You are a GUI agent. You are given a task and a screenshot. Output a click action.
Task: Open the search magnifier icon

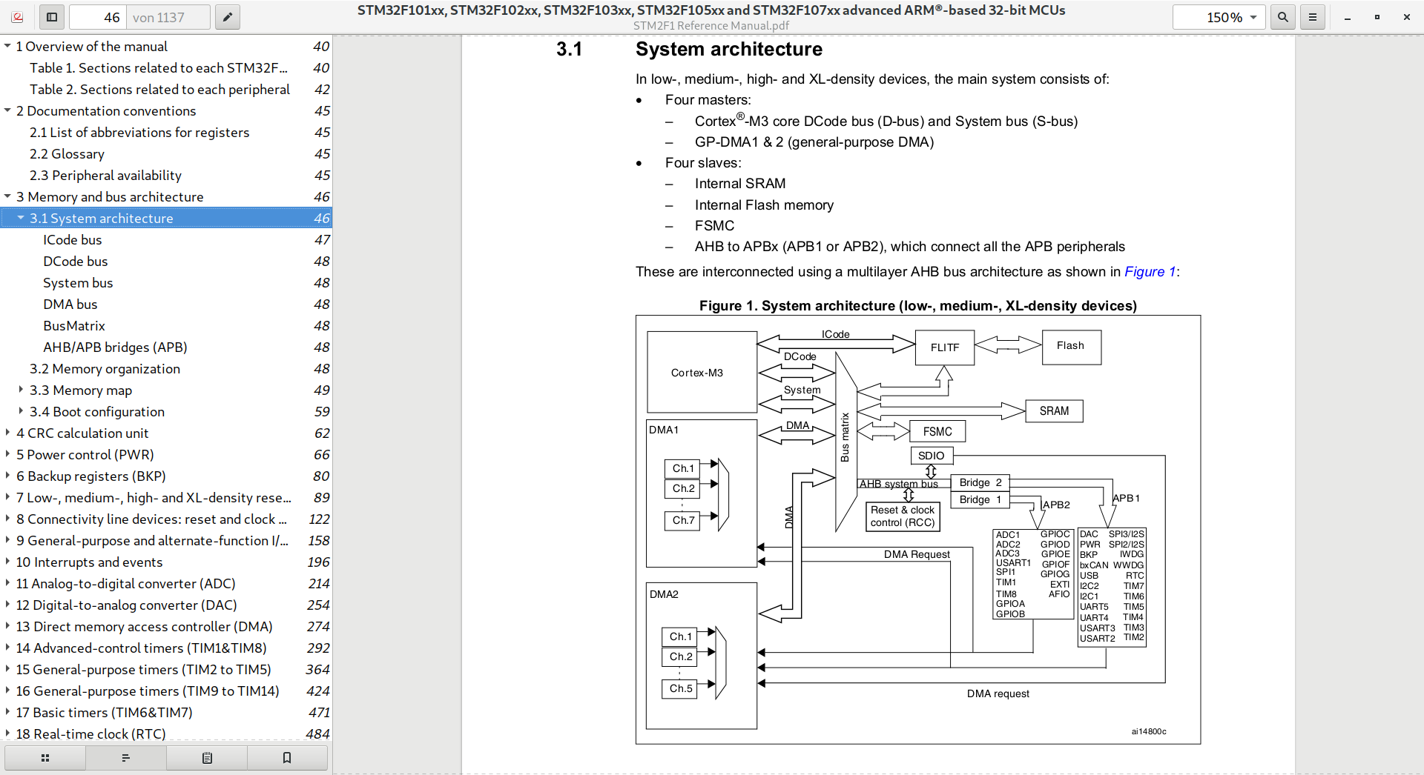click(x=1283, y=17)
